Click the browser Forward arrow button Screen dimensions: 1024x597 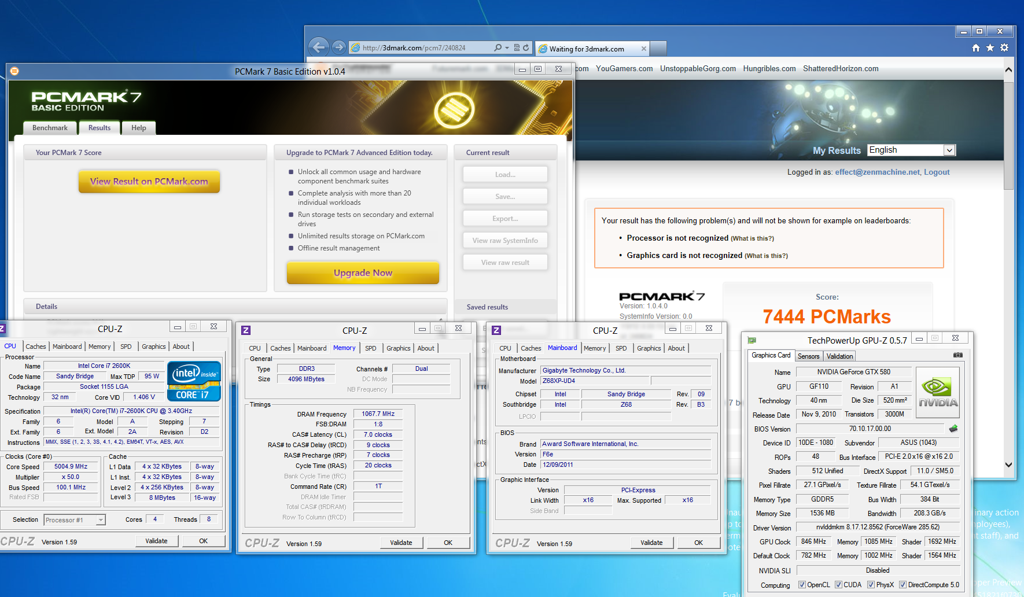pyautogui.click(x=340, y=47)
